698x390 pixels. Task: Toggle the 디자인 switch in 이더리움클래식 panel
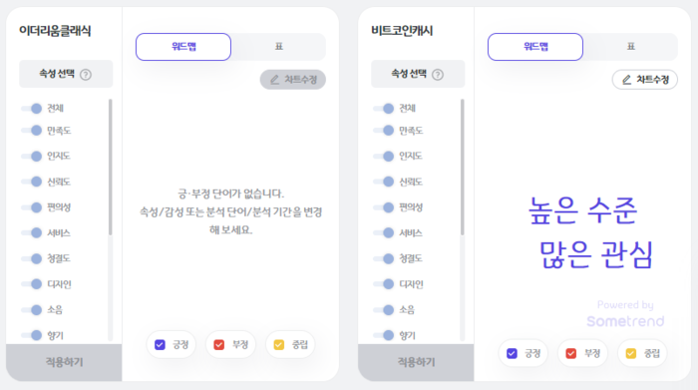(x=32, y=284)
